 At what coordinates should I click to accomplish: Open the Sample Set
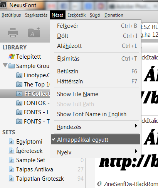click(x=30, y=160)
